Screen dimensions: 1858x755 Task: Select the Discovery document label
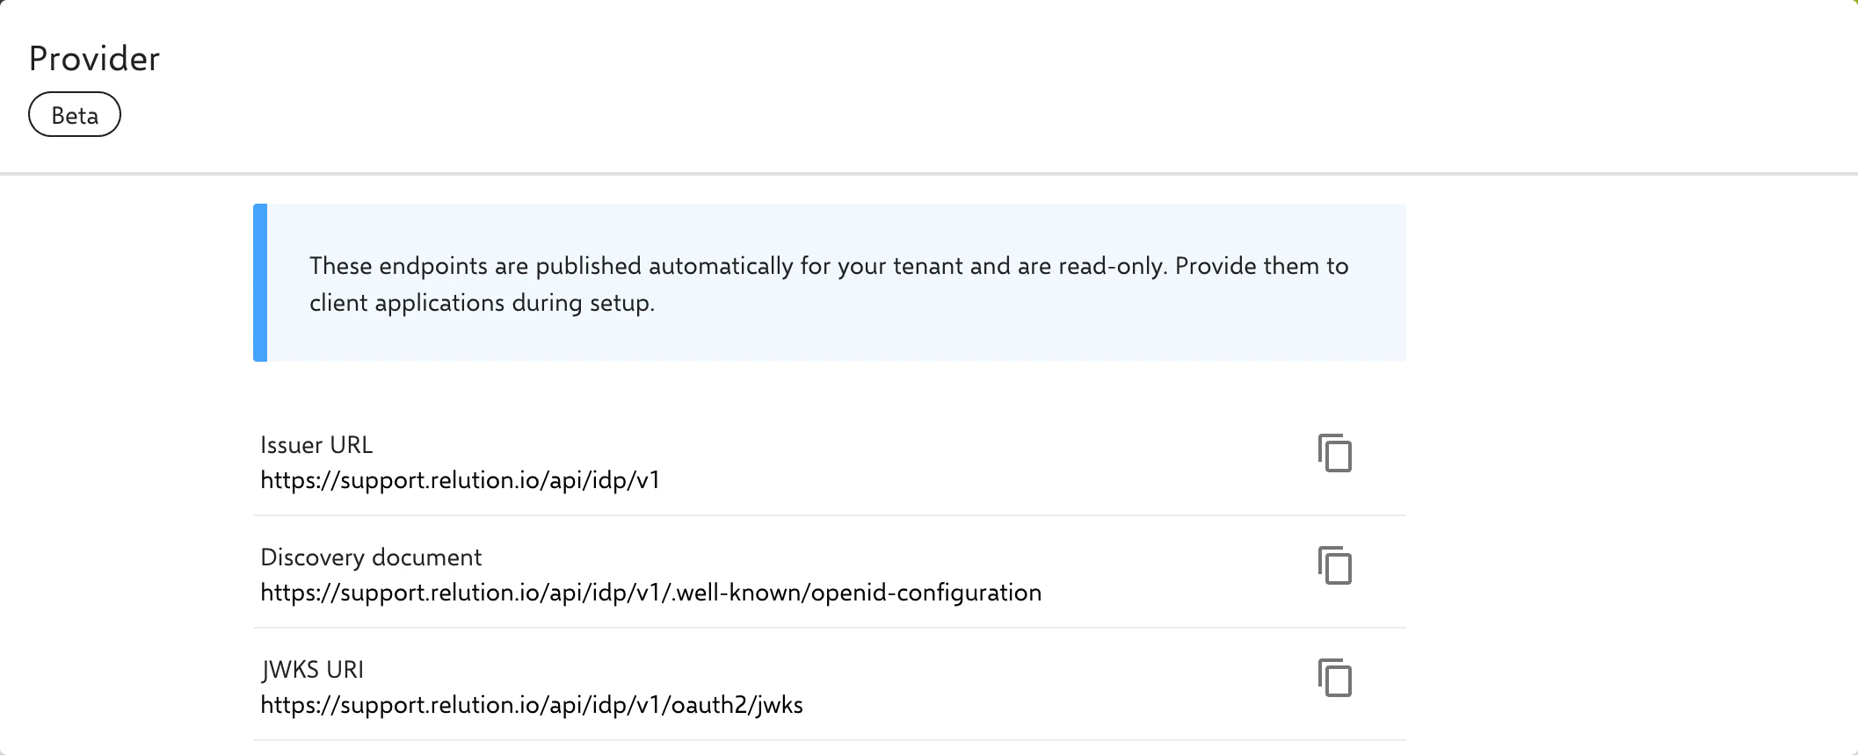coord(371,557)
